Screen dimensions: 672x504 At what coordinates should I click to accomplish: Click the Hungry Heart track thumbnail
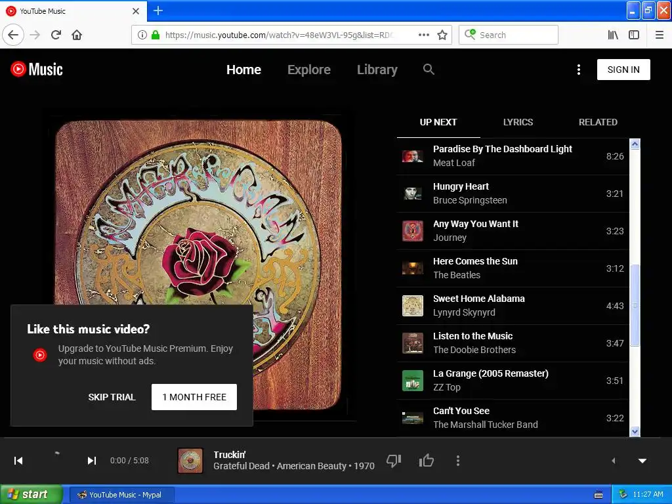[x=413, y=194]
